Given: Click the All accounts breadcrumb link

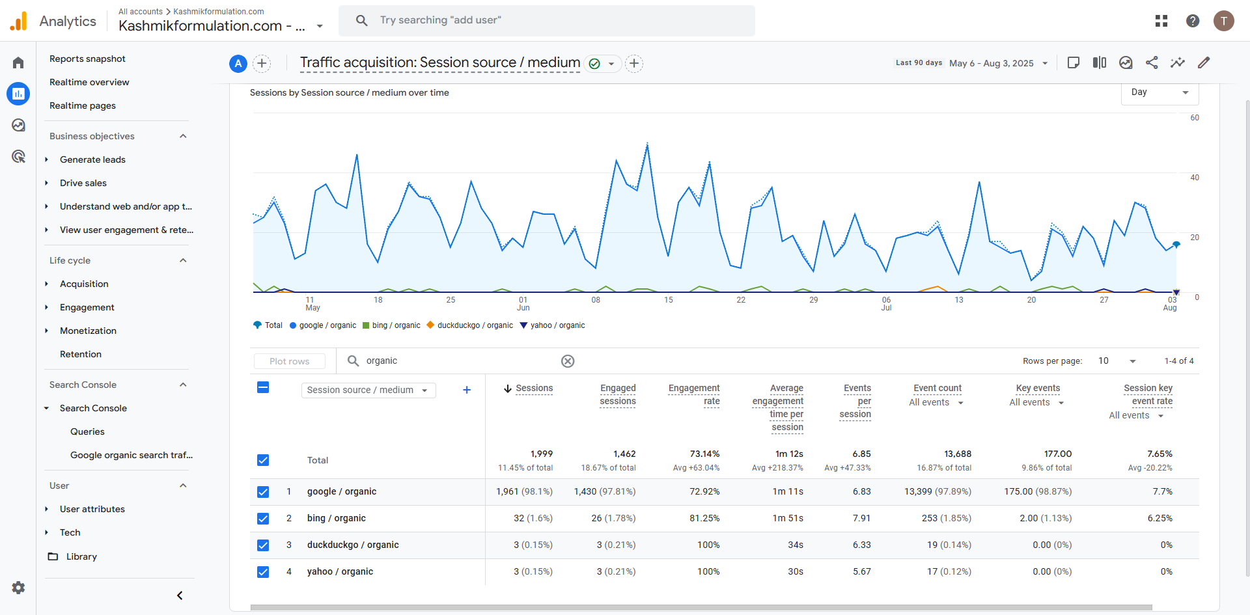Looking at the screenshot, I should (141, 11).
